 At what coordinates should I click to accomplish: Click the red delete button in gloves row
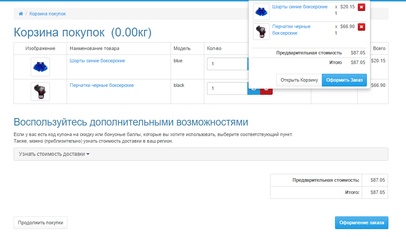click(x=266, y=92)
